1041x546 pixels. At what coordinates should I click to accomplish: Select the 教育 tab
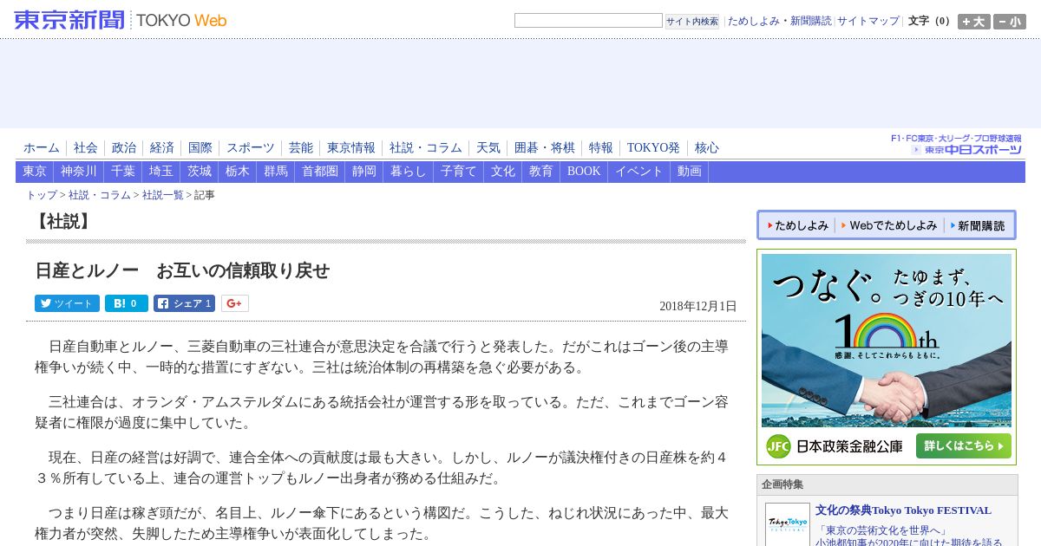[x=541, y=172]
